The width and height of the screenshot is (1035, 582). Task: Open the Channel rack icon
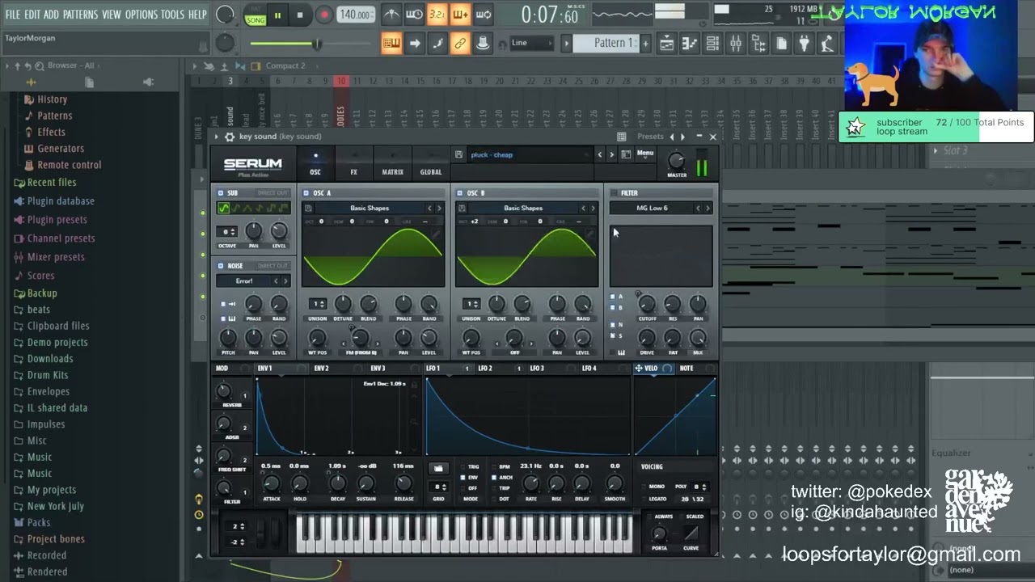coord(713,43)
